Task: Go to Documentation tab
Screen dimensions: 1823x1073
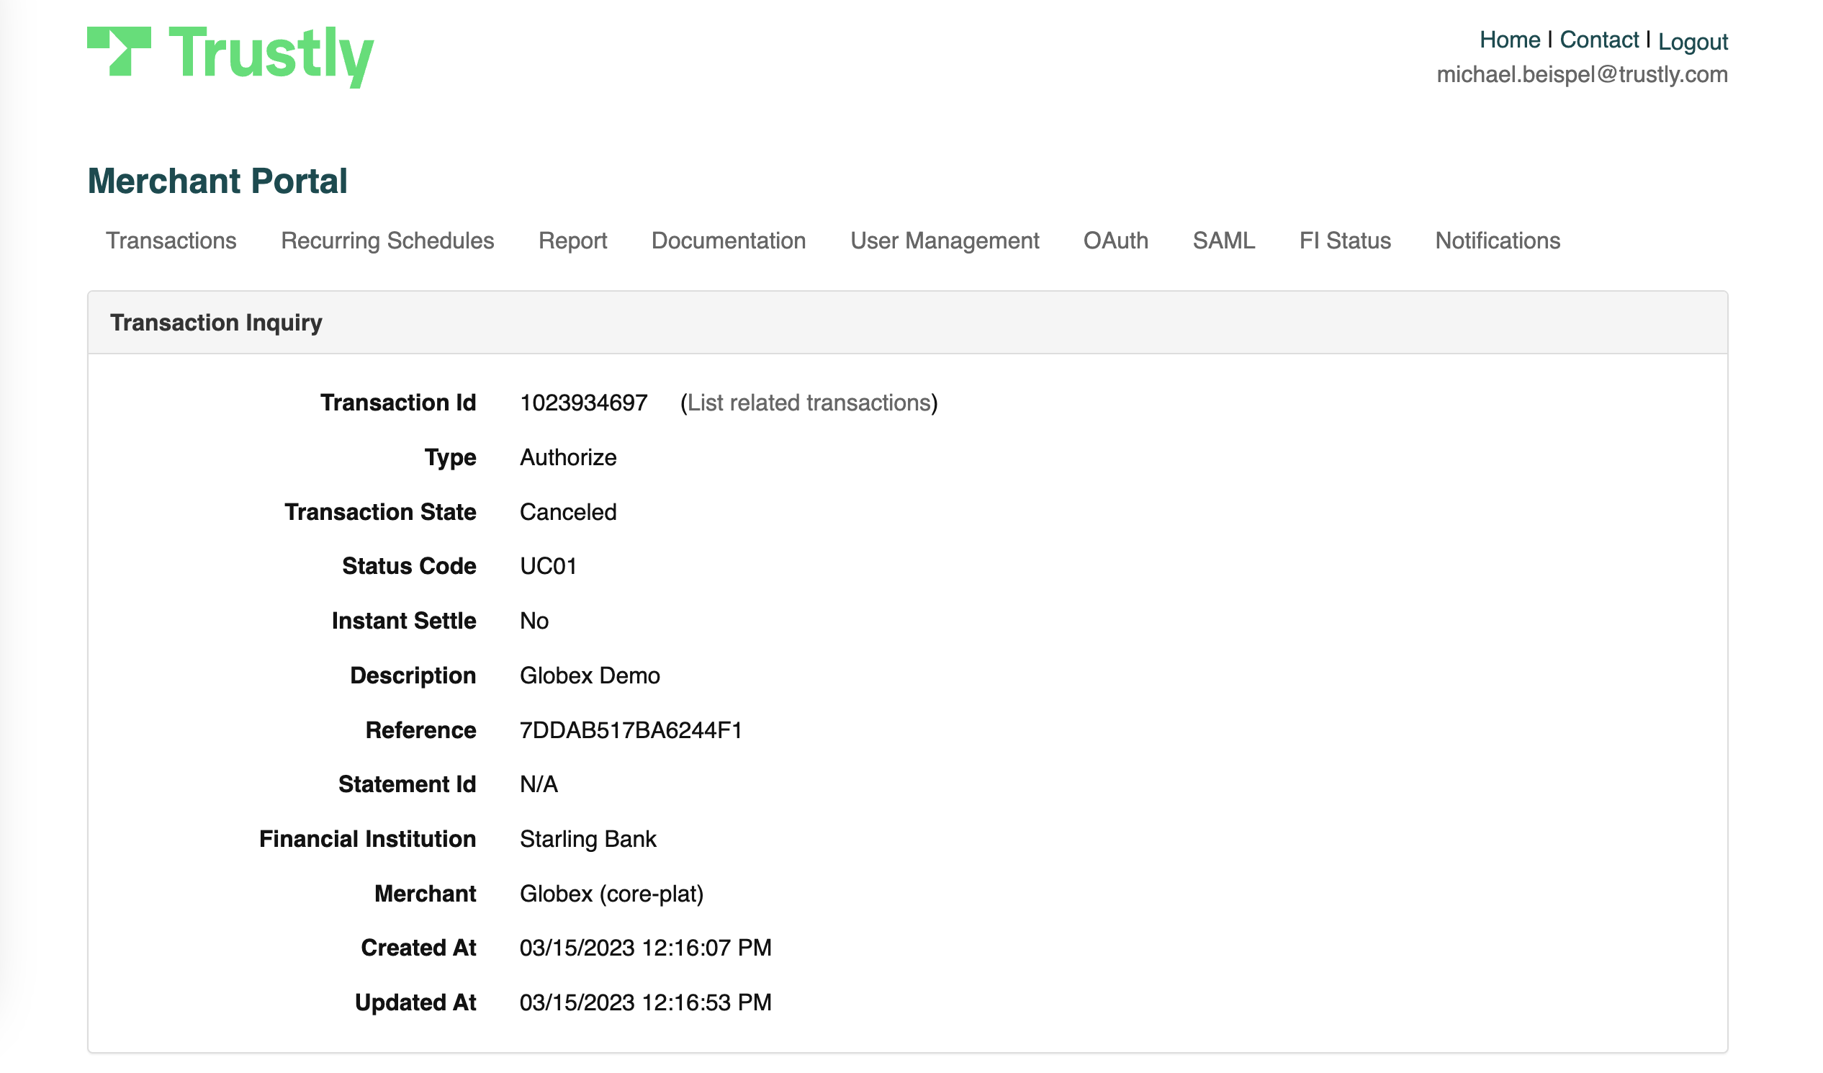Action: tap(728, 241)
